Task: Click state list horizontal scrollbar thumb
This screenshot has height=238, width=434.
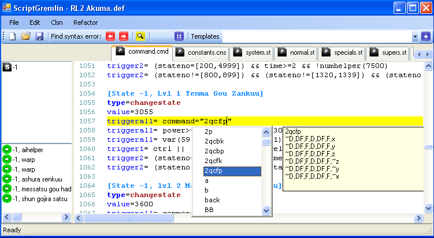Action: tap(17, 217)
